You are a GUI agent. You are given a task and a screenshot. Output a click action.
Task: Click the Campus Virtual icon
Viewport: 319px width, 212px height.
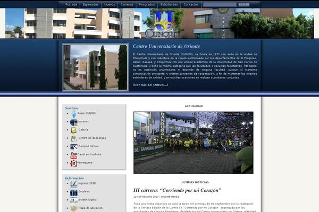click(x=74, y=146)
